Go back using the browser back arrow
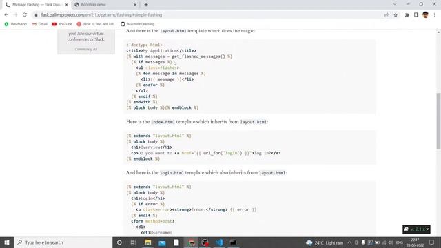This screenshot has width=441, height=248. coord(6,15)
